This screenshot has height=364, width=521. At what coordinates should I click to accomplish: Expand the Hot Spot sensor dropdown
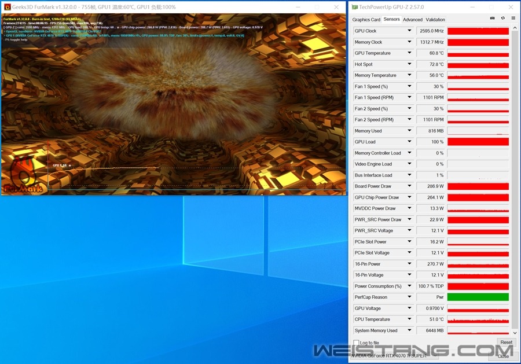(x=409, y=64)
